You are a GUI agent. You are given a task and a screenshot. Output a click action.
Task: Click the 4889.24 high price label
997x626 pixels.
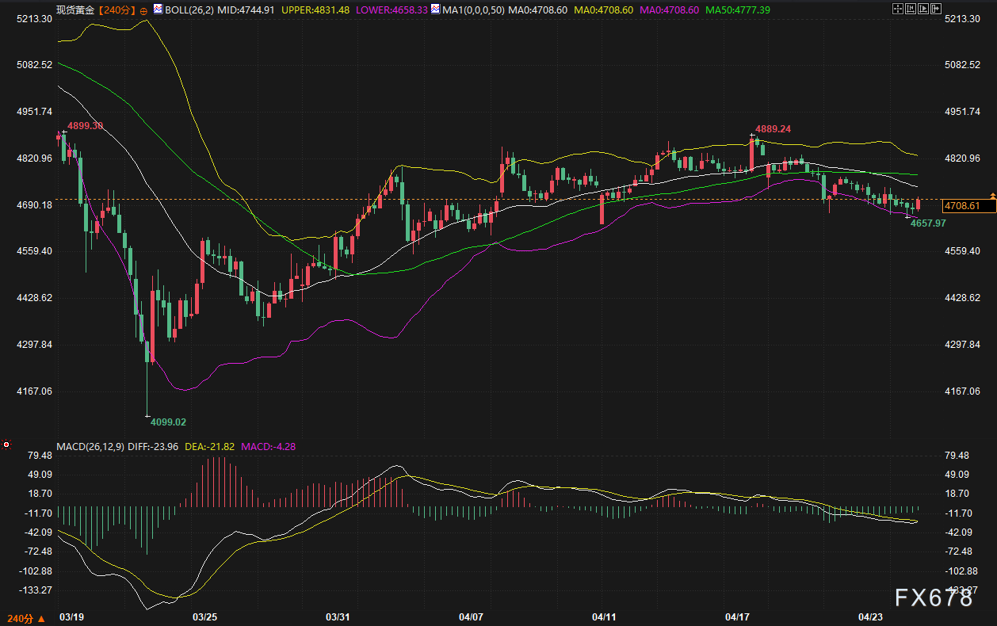[772, 128]
